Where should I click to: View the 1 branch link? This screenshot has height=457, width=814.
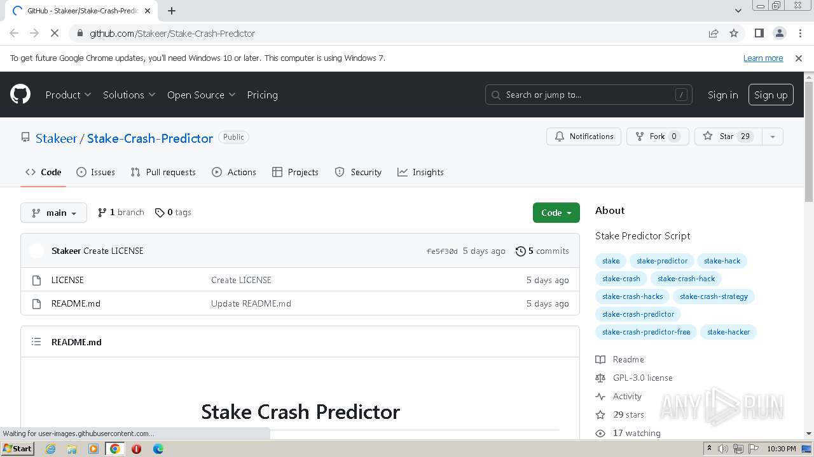121,213
